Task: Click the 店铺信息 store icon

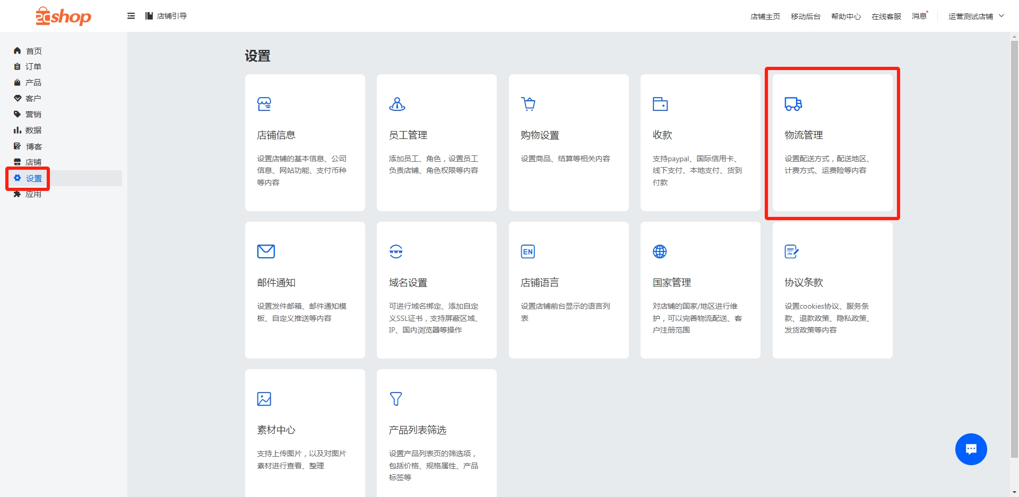Action: [x=264, y=104]
